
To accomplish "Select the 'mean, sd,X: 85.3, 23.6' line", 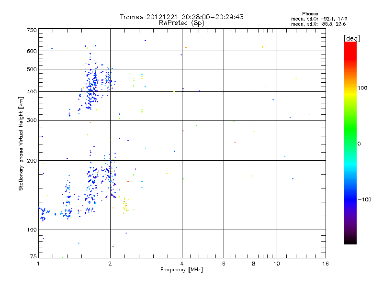I will 318,24.
